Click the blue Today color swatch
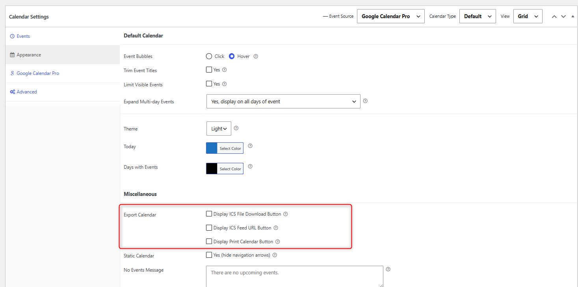578x287 pixels. [x=212, y=148]
